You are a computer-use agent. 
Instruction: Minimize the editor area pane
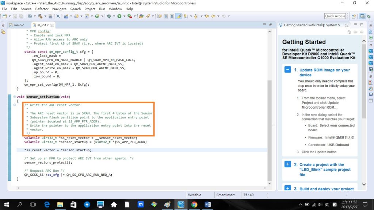coord(264,24)
